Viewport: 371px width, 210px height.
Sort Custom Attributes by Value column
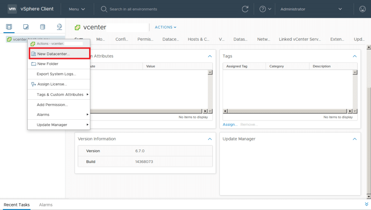(178, 66)
